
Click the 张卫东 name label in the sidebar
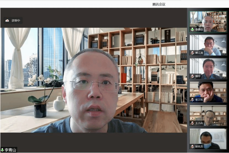pos(199,100)
